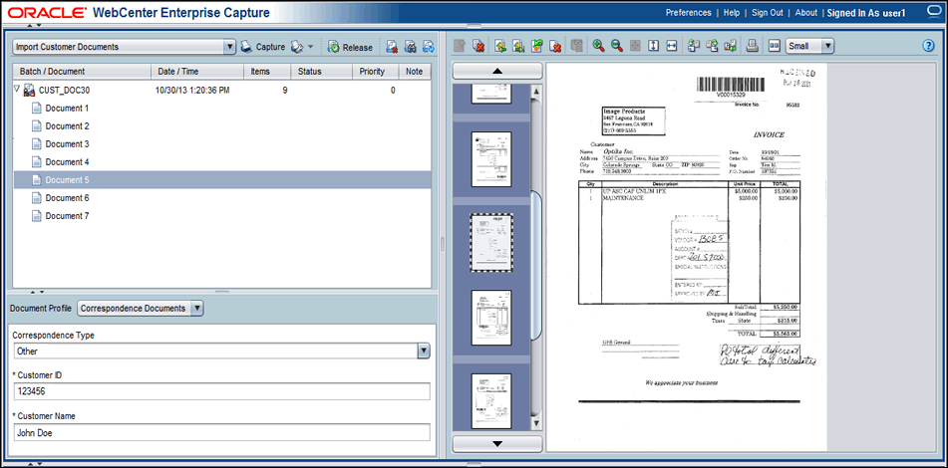Viewport: 948px width, 468px height.
Task: Print the document with printer icon
Action: 752,46
